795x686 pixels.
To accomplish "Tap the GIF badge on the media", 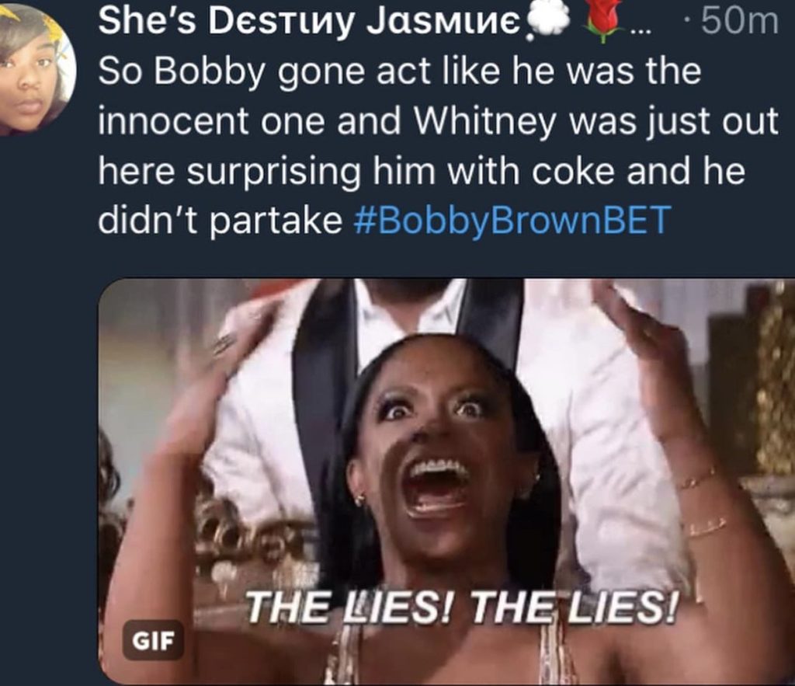I will tap(153, 640).
